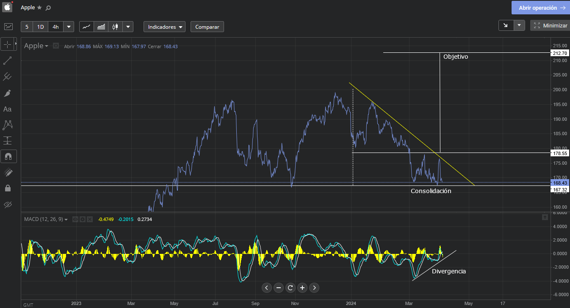The width and height of the screenshot is (570, 308).
Task: Remove the MACD indicator with X
Action: point(89,219)
